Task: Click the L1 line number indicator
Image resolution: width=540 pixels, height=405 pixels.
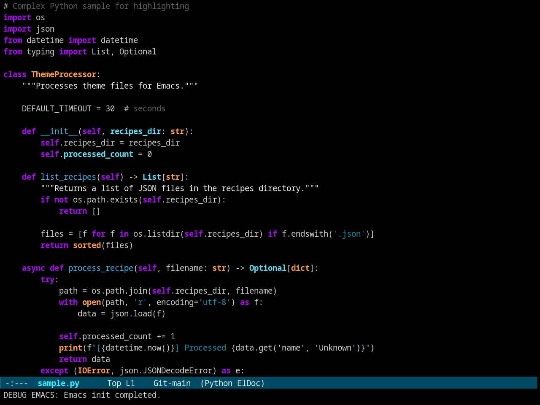Action: point(130,383)
